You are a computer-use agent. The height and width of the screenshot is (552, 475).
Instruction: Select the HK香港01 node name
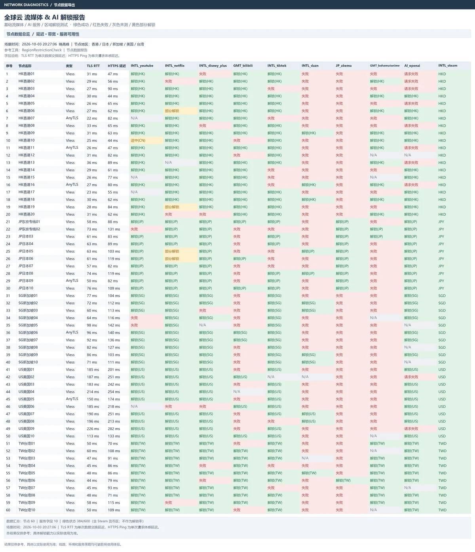pos(27,74)
